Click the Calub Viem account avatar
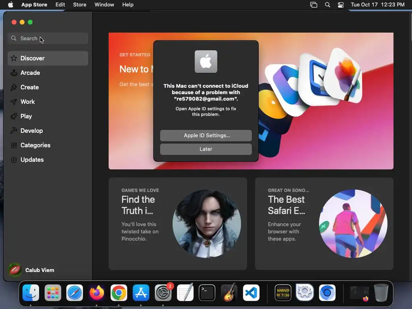Screen dimensions: 412x309 [x=15, y=270]
